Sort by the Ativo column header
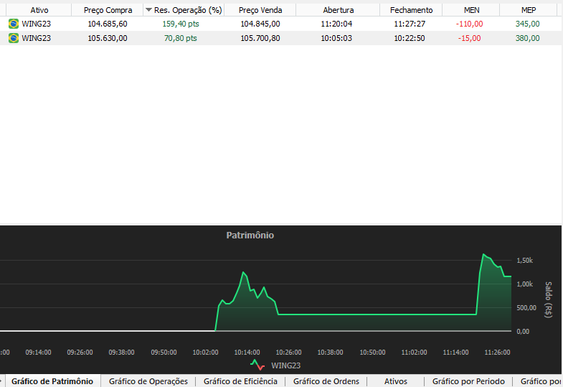This screenshot has width=563, height=387. (39, 10)
